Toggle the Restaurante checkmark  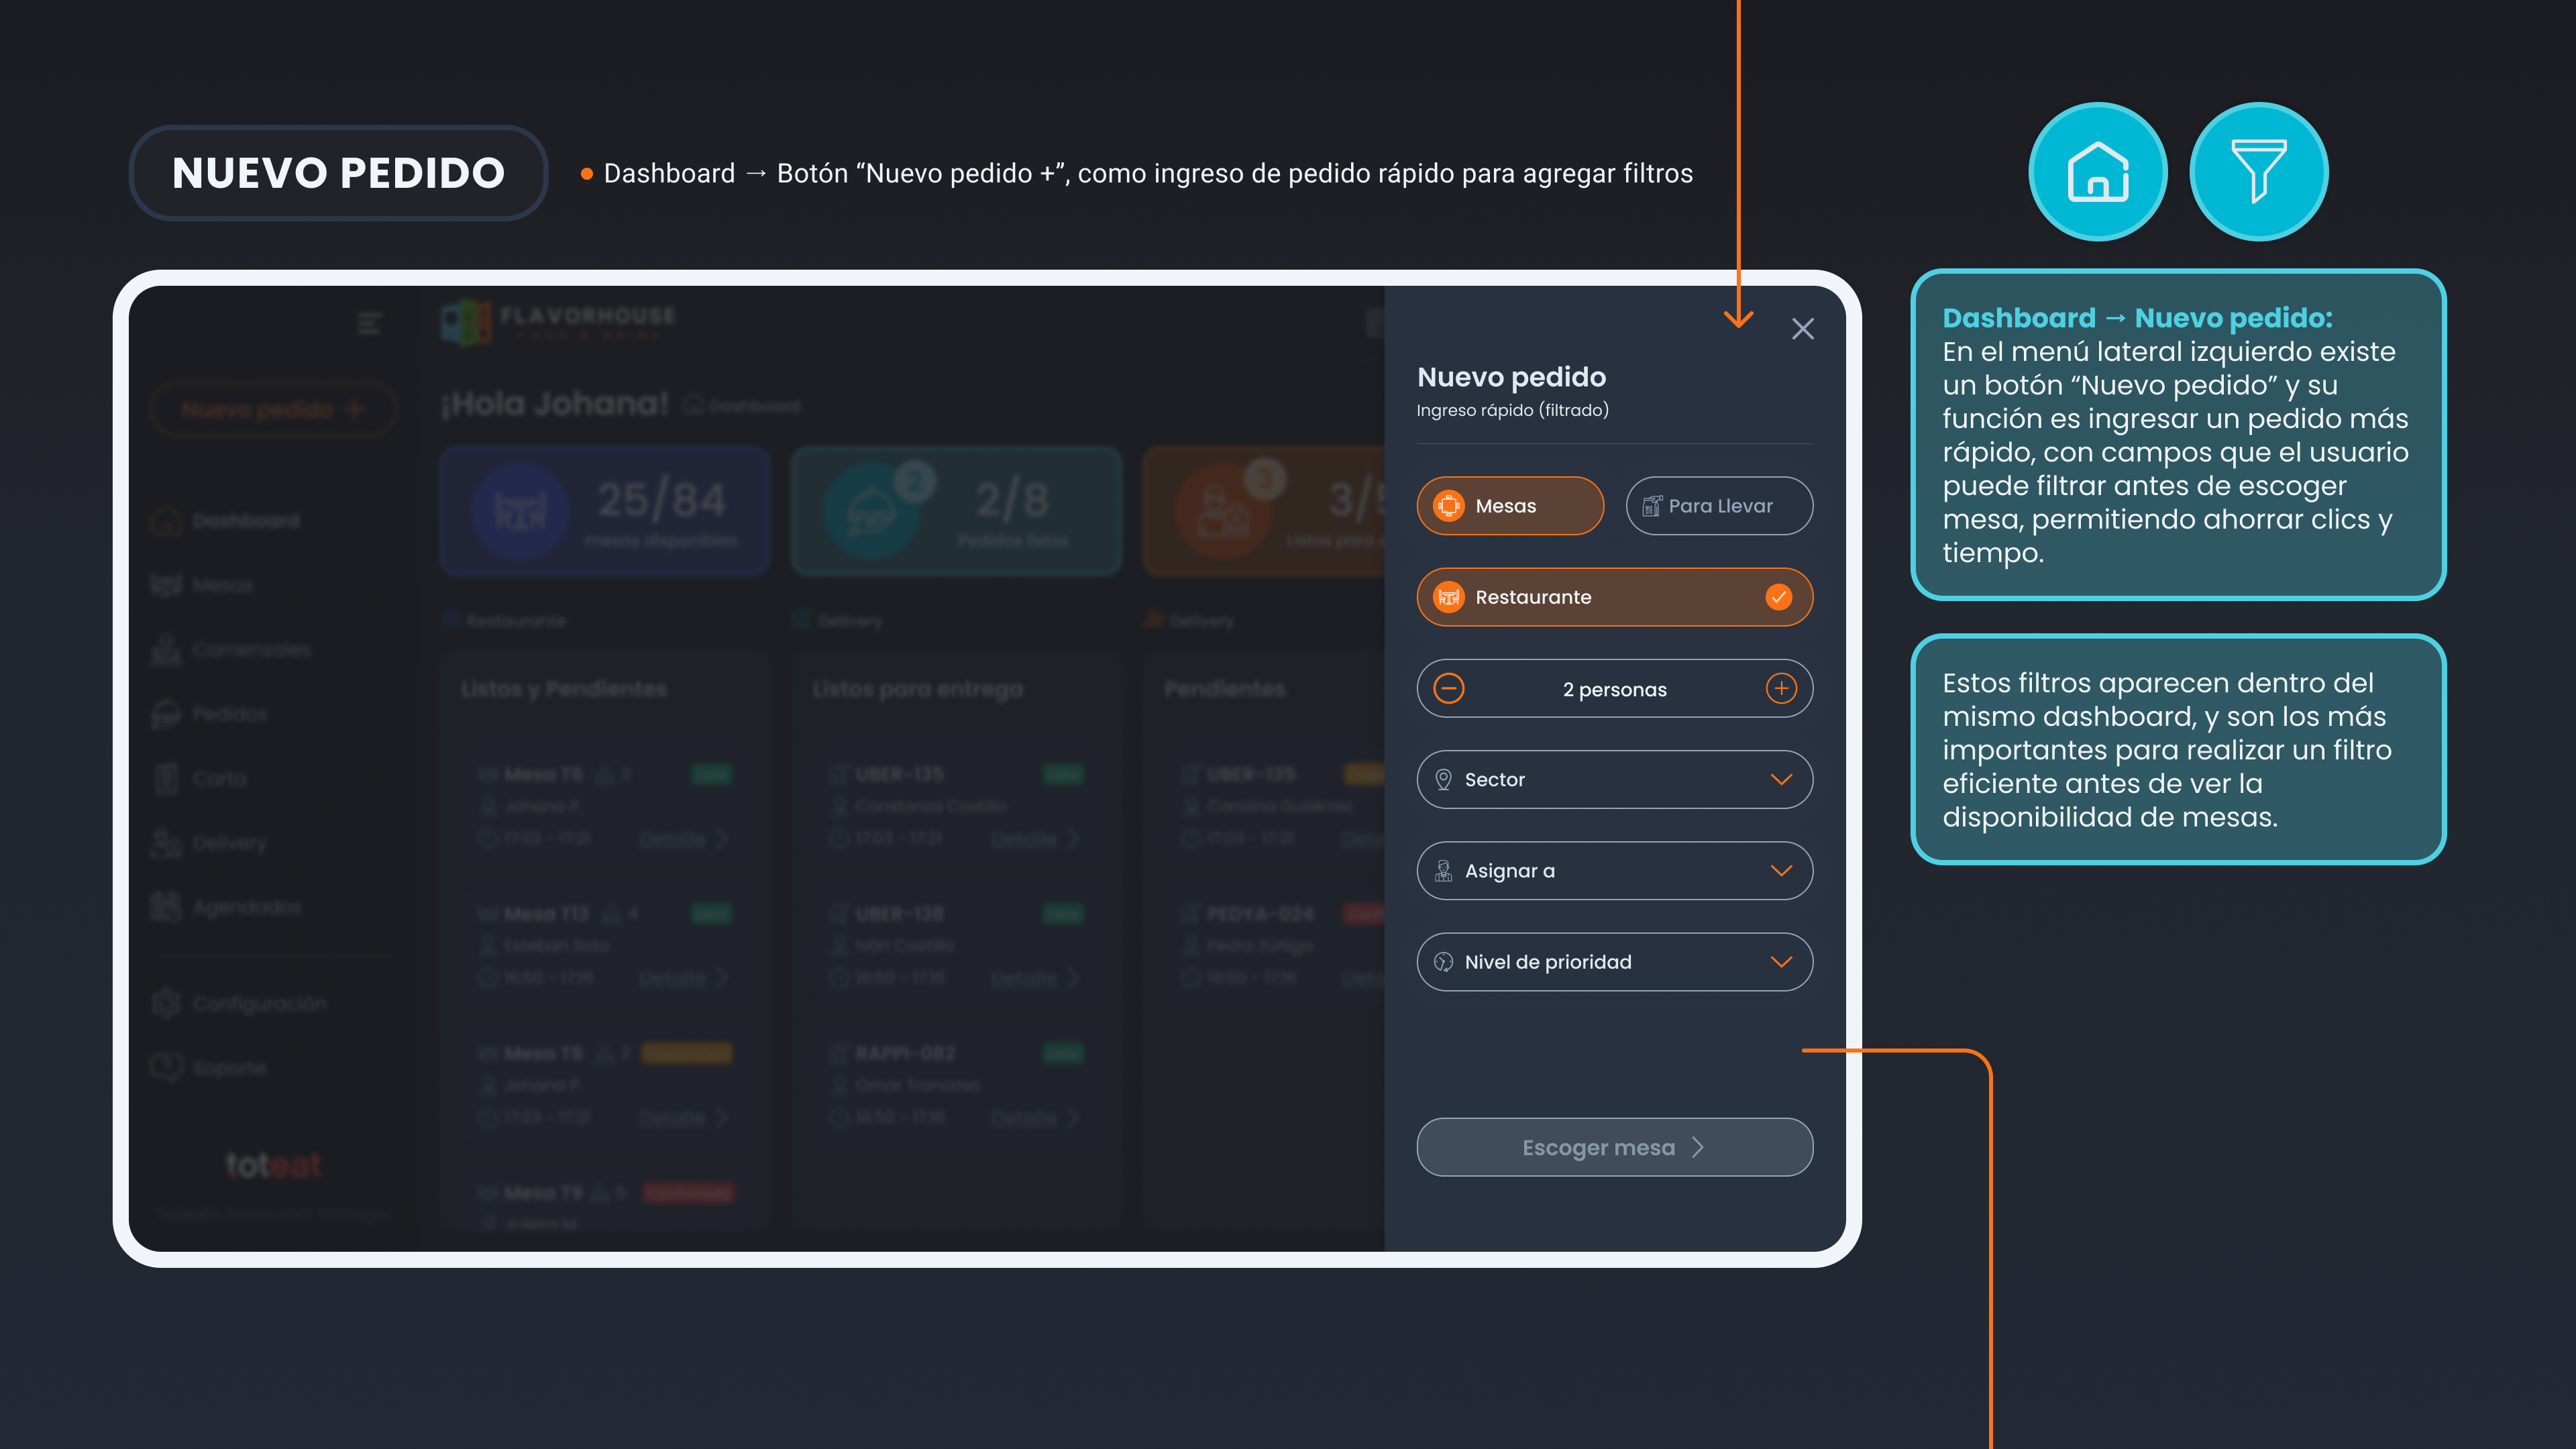point(1778,597)
